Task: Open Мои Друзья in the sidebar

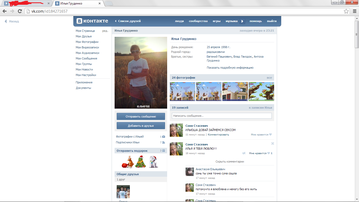Action: coord(84,36)
